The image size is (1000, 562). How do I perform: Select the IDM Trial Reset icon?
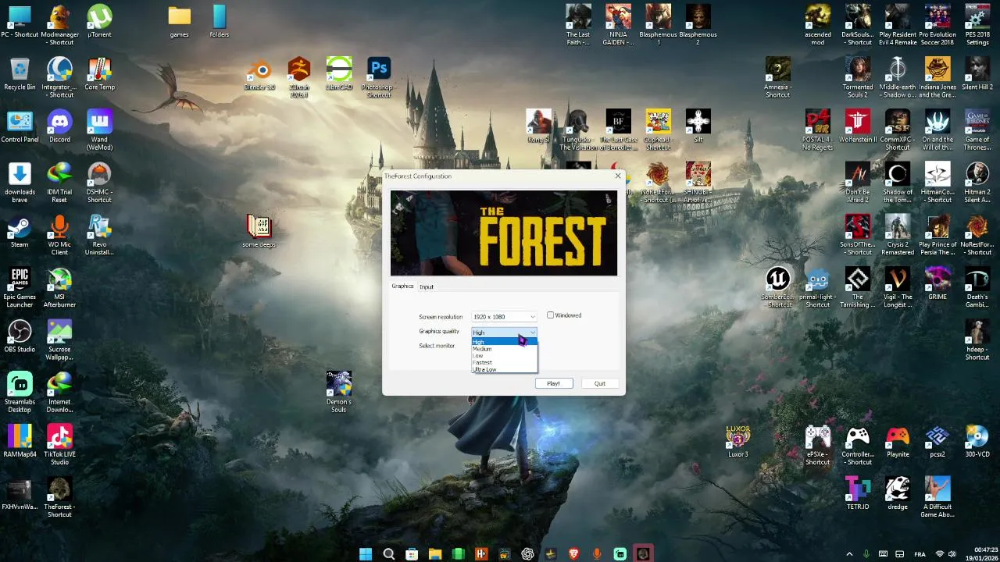coord(59,182)
